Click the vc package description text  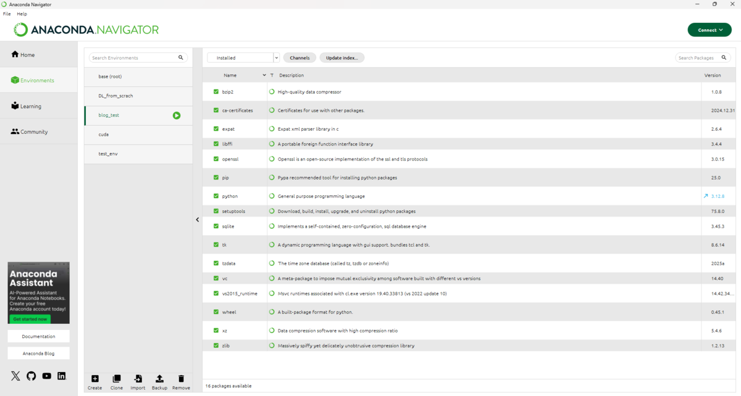(x=379, y=278)
